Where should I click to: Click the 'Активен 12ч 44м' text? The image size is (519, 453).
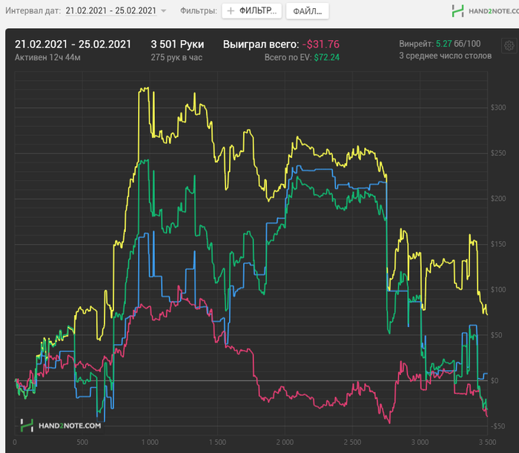click(x=47, y=58)
